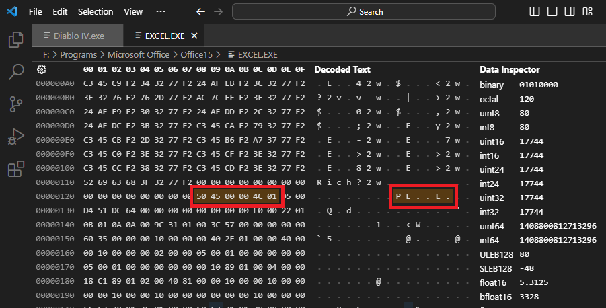Open the View menu
Viewport: 606px width, 308px height.
click(x=133, y=12)
